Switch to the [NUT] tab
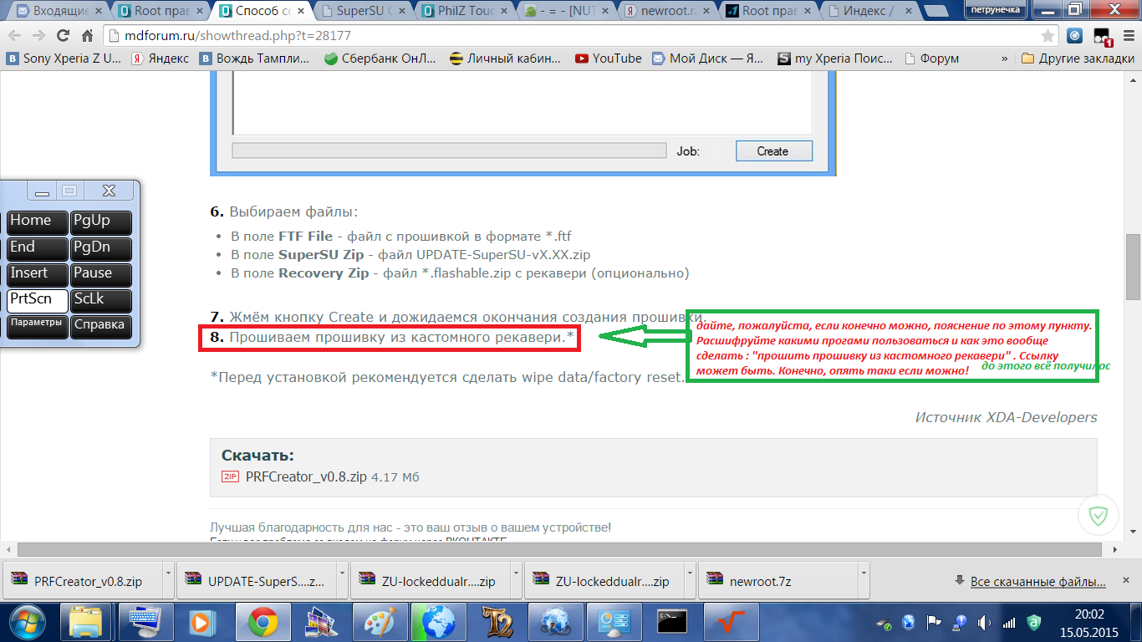1142x642 pixels. 567,11
